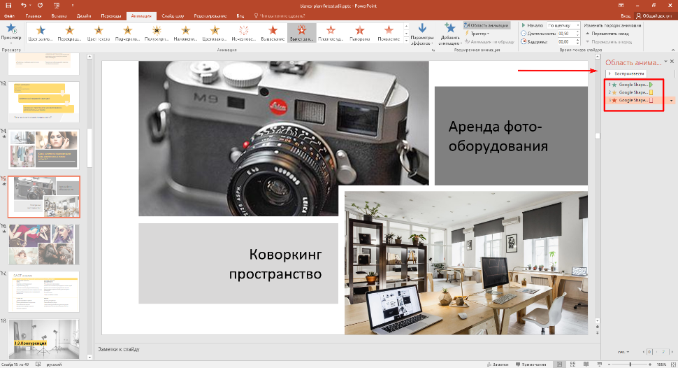Switch to reading view in the status bar
This screenshot has width=678, height=368.
pos(586,364)
